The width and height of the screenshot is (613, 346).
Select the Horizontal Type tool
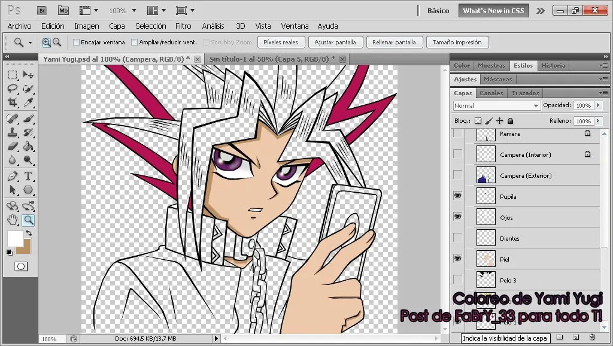point(29,175)
